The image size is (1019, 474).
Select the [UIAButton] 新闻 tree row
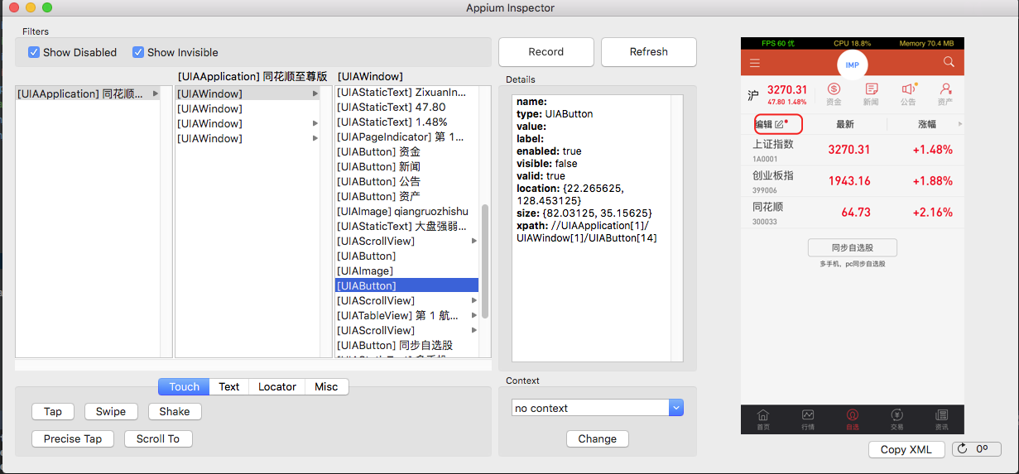[x=406, y=167]
